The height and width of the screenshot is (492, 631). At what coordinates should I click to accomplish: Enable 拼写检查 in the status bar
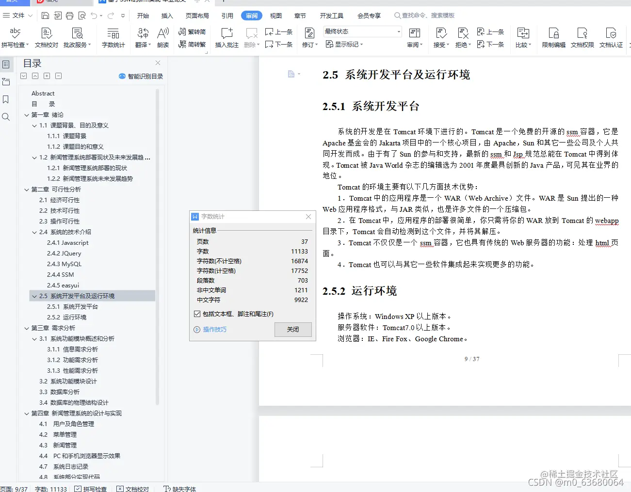[x=91, y=489]
